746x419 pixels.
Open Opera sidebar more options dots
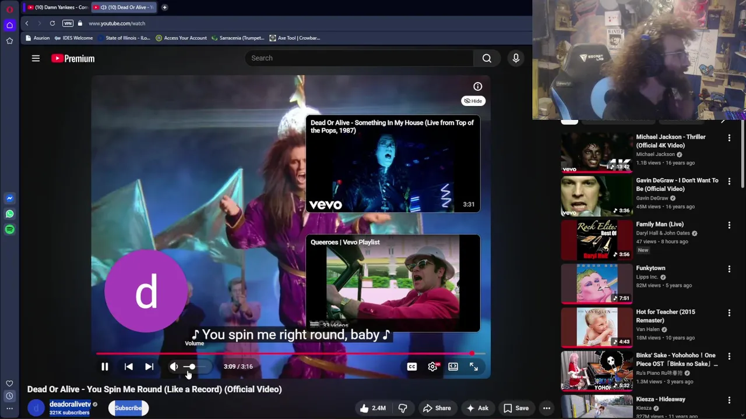[9, 409]
